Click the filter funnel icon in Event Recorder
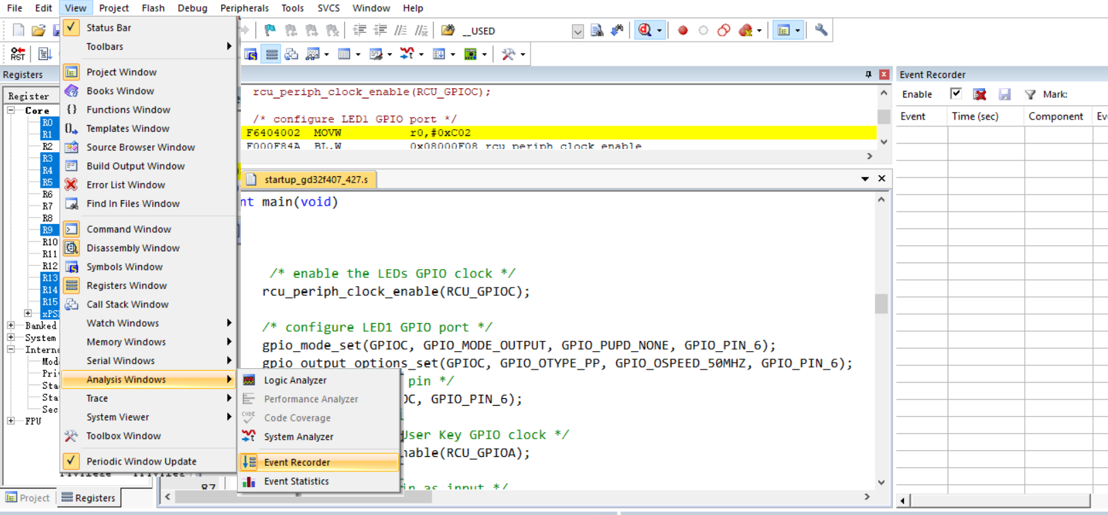 tap(1030, 94)
